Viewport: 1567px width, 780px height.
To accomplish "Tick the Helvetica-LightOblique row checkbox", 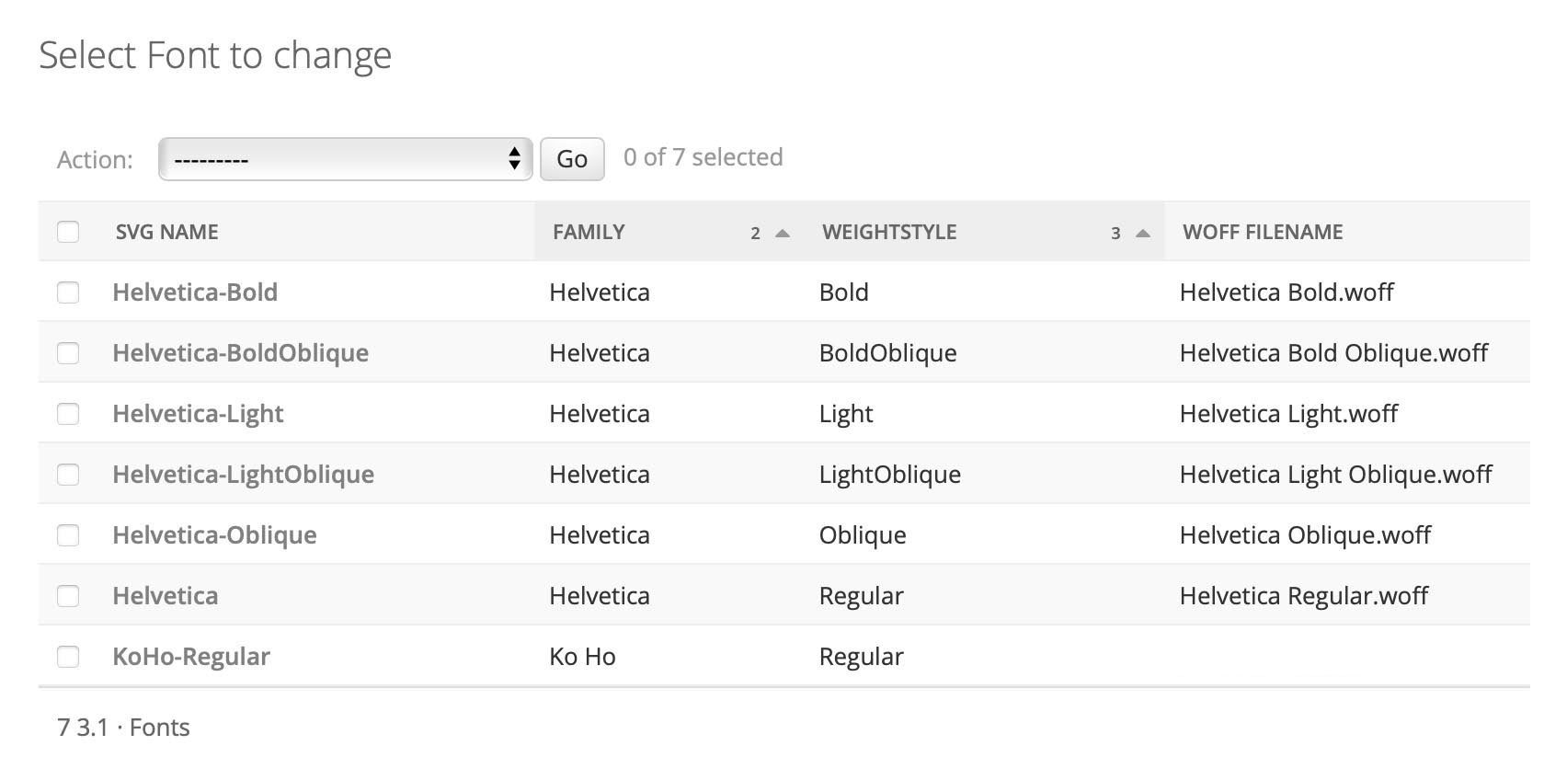I will 68,475.
